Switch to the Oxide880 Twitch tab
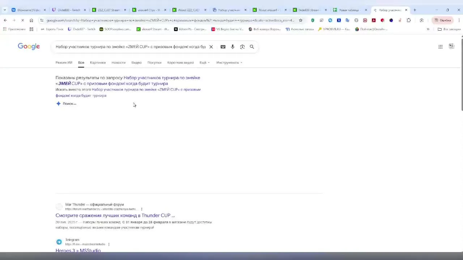463x260 pixels. point(68,10)
